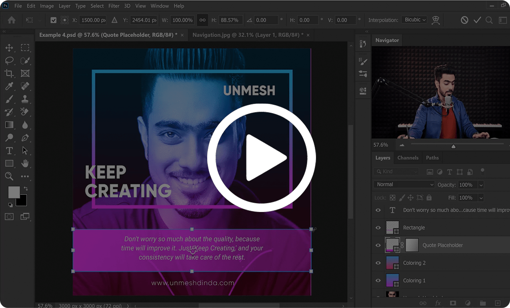Open the blend mode dropdown showing Normal
The width and height of the screenshot is (510, 308).
(x=404, y=184)
